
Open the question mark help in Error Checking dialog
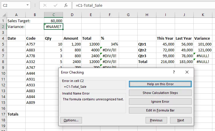[174, 72]
